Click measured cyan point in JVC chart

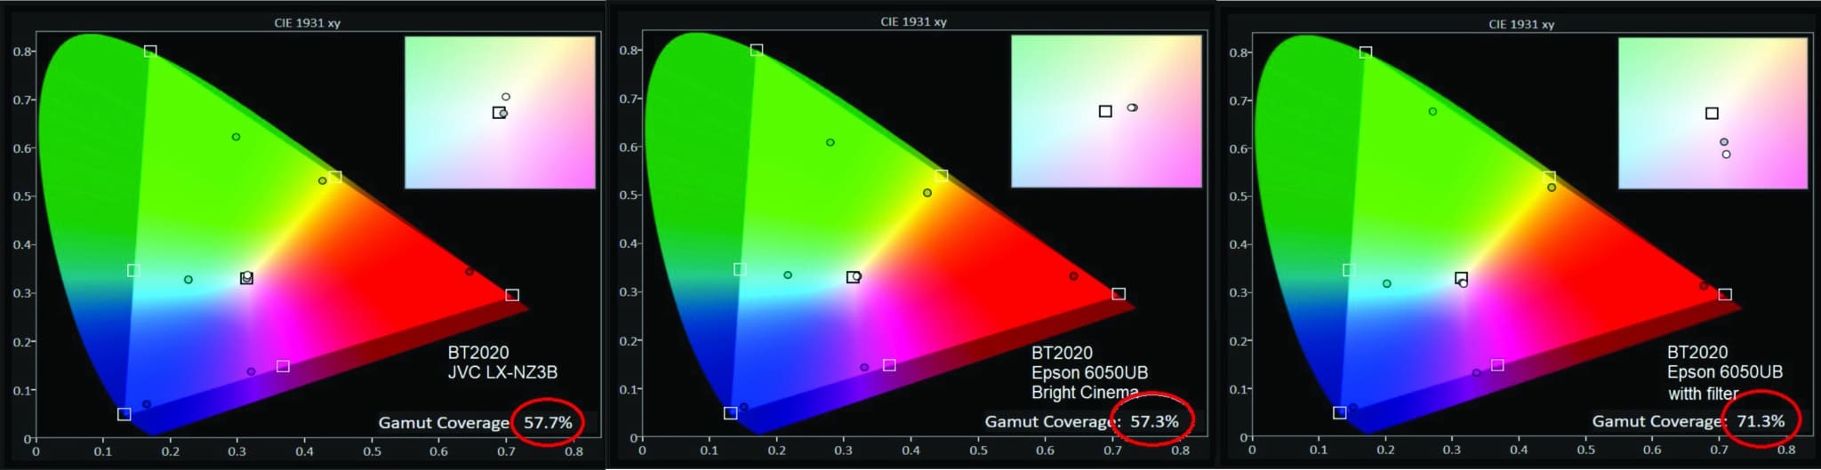[189, 280]
